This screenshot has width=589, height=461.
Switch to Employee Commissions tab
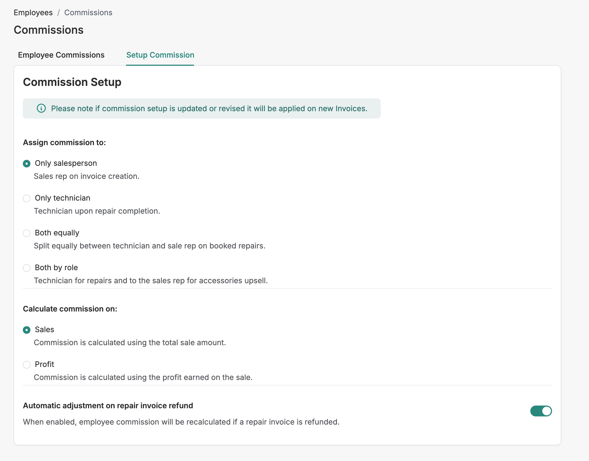coord(61,55)
